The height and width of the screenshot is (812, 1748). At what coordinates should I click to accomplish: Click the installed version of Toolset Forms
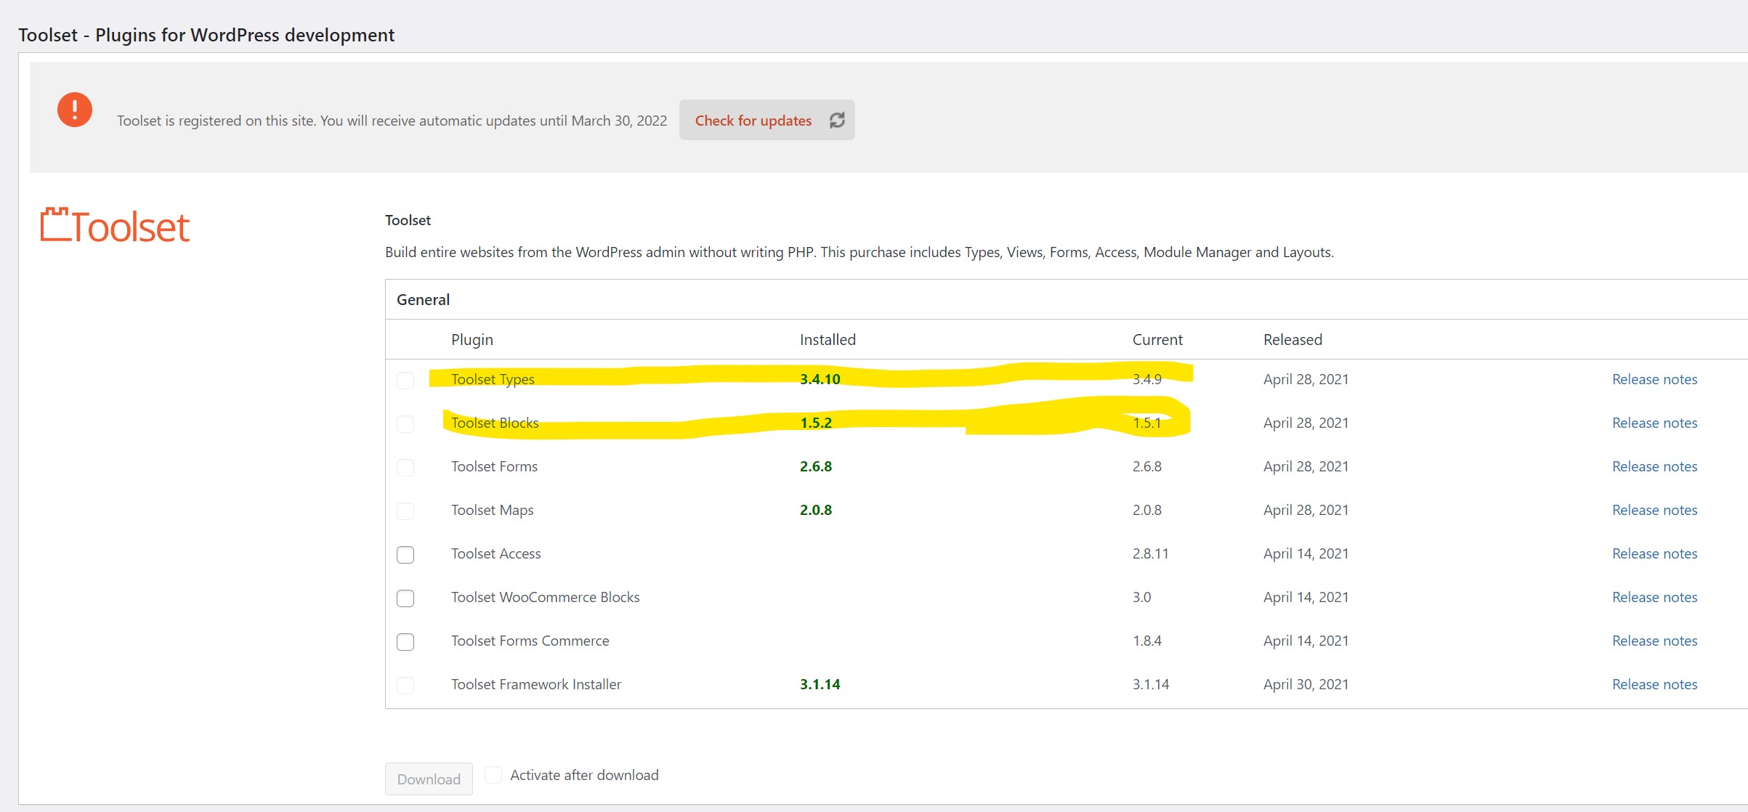816,466
